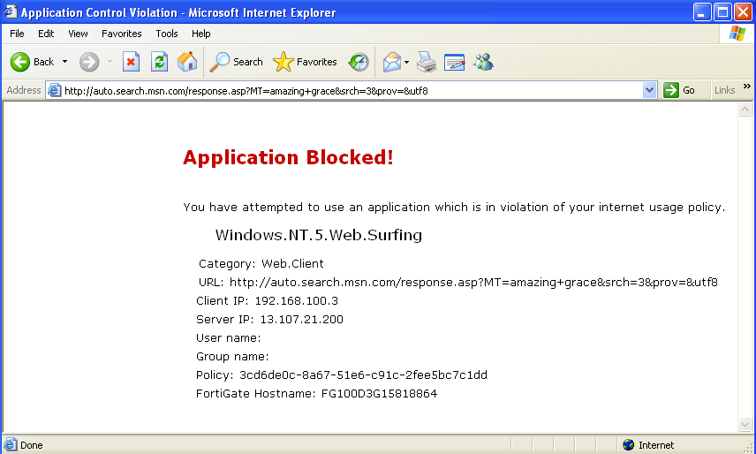Open the Tools menu
756x454 pixels.
(167, 34)
